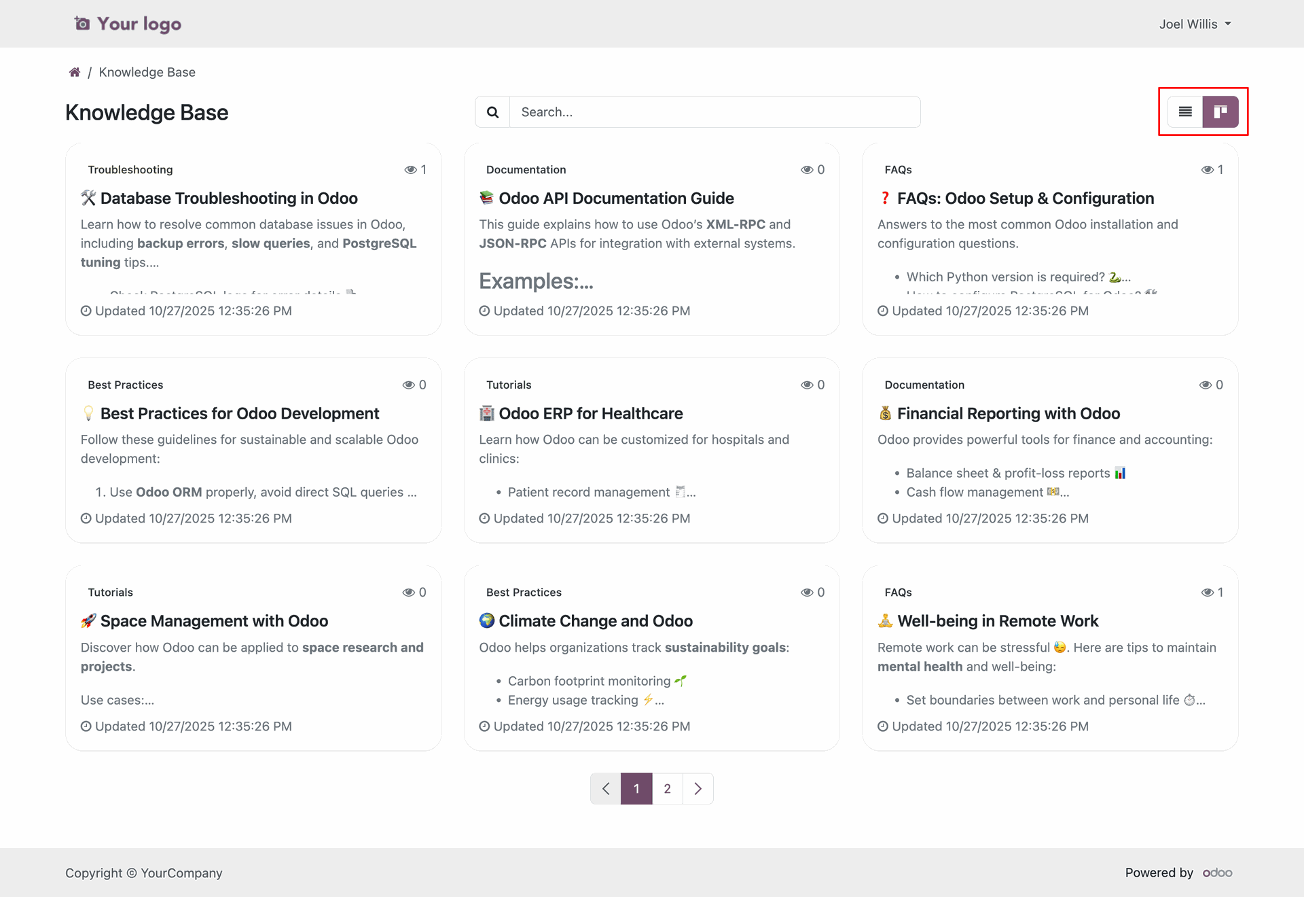Go to previous page using left chevron
The height and width of the screenshot is (897, 1304).
tap(606, 788)
